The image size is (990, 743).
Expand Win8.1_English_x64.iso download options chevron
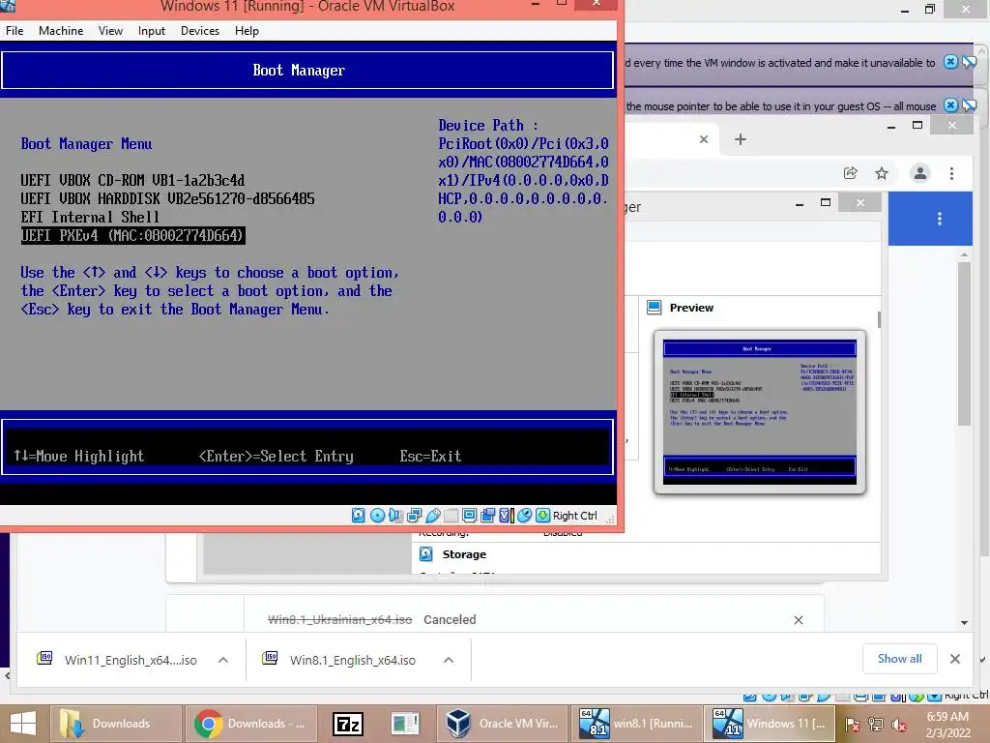click(449, 660)
